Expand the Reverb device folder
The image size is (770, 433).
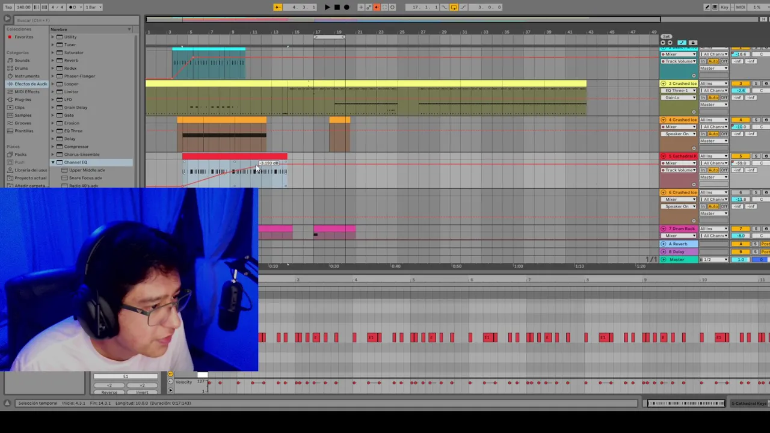52,60
